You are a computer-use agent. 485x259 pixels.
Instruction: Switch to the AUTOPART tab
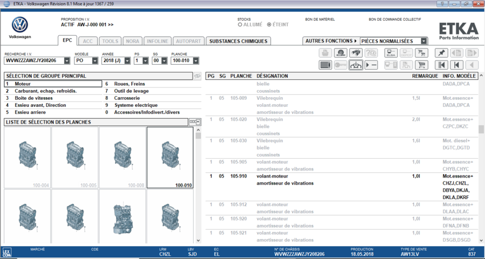[188, 41]
